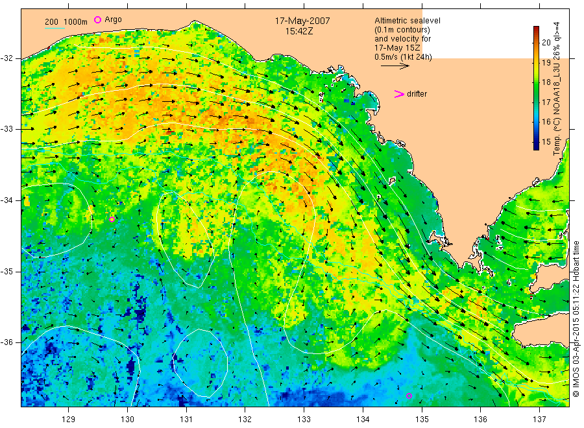Click the 132 longitude axis label
Viewport: 584px width, 428px height.
(x=245, y=419)
